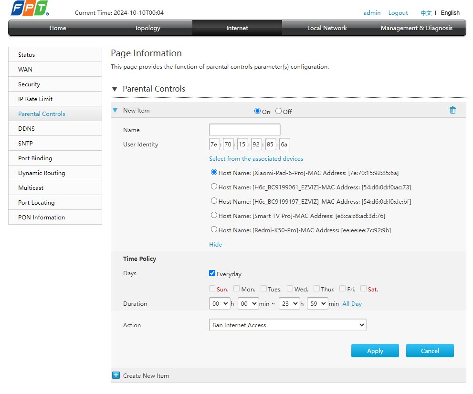Click the All Day link
The image size is (473, 394).
tap(352, 303)
